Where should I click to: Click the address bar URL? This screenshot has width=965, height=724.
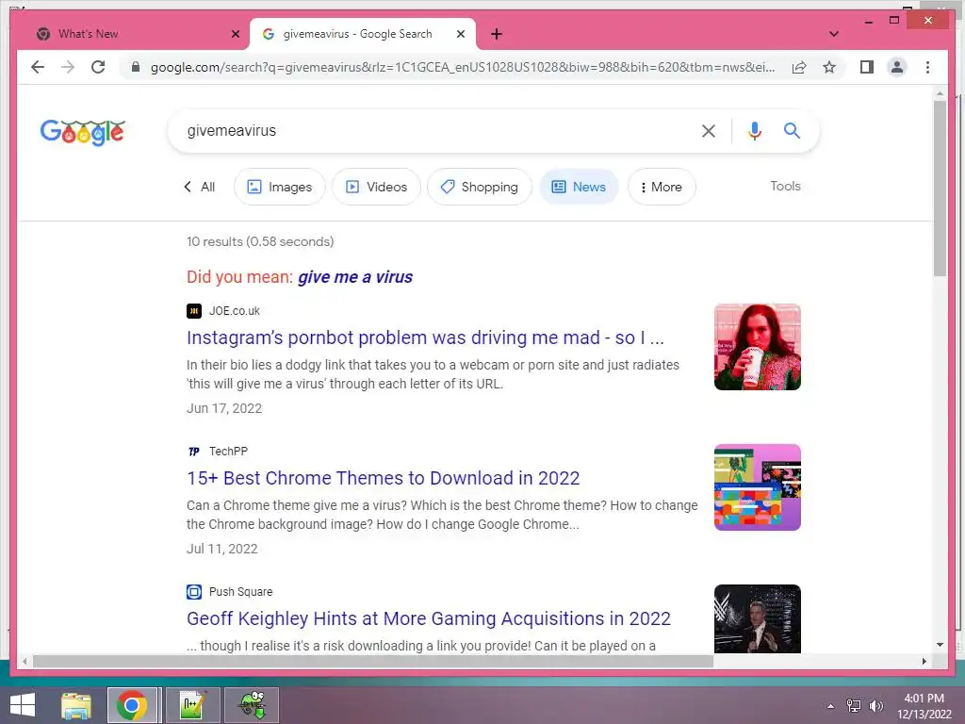coord(462,67)
